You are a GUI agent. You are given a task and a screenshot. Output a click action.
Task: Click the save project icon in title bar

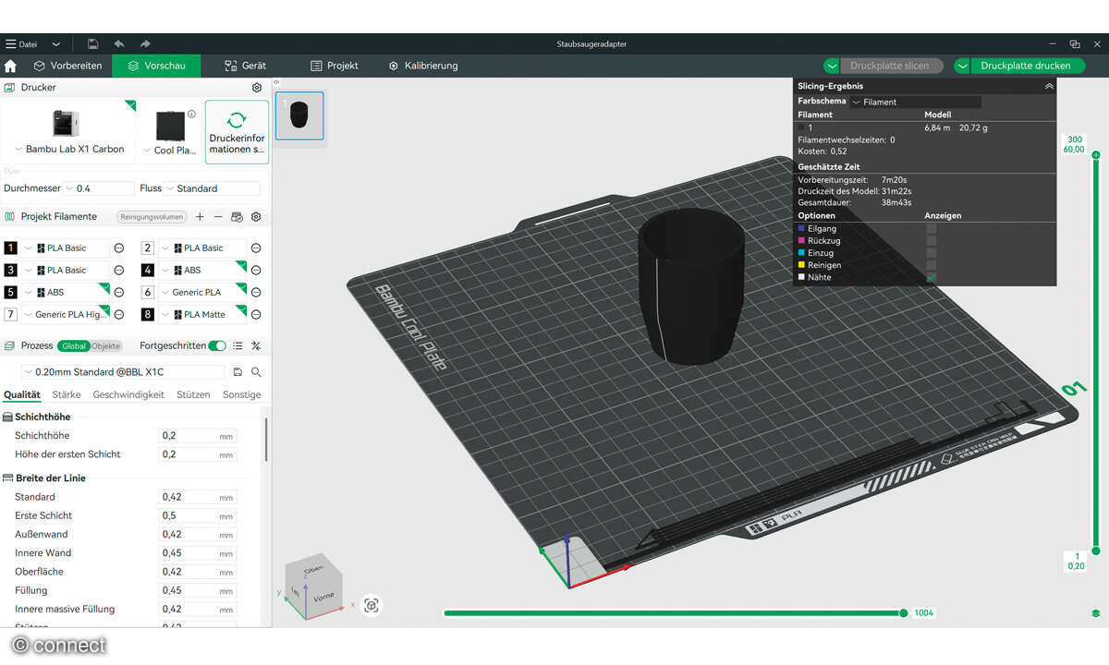pos(92,43)
